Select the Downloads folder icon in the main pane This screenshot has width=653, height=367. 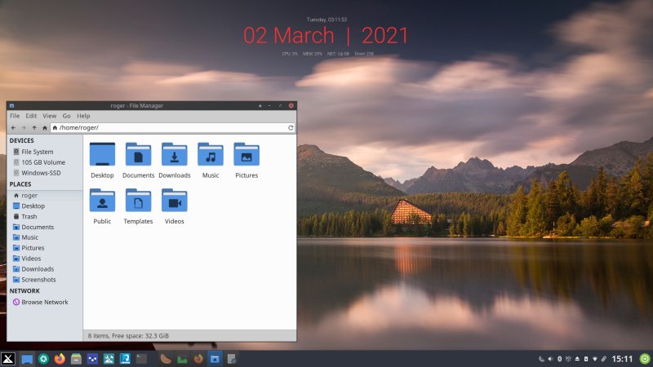tap(175, 154)
